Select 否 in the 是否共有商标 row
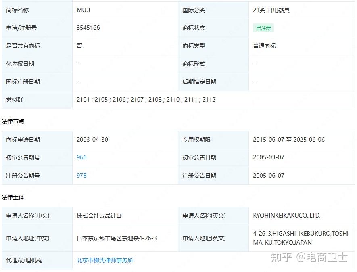 (79, 46)
